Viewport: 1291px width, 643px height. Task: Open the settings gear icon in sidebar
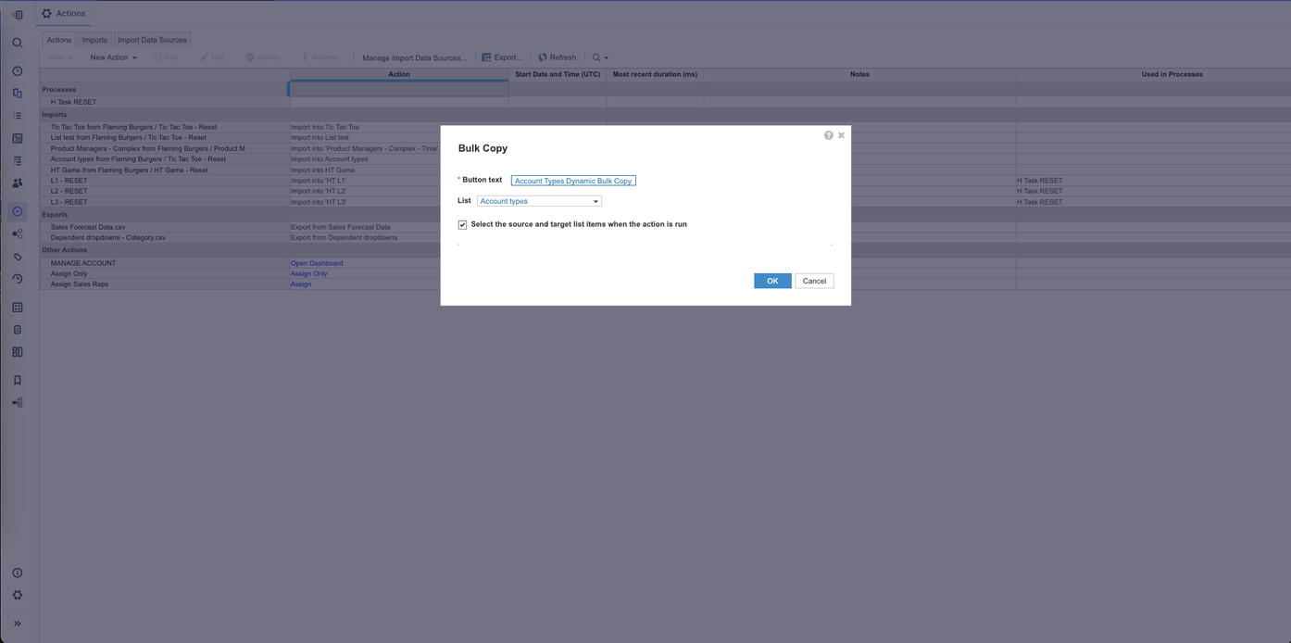[17, 596]
